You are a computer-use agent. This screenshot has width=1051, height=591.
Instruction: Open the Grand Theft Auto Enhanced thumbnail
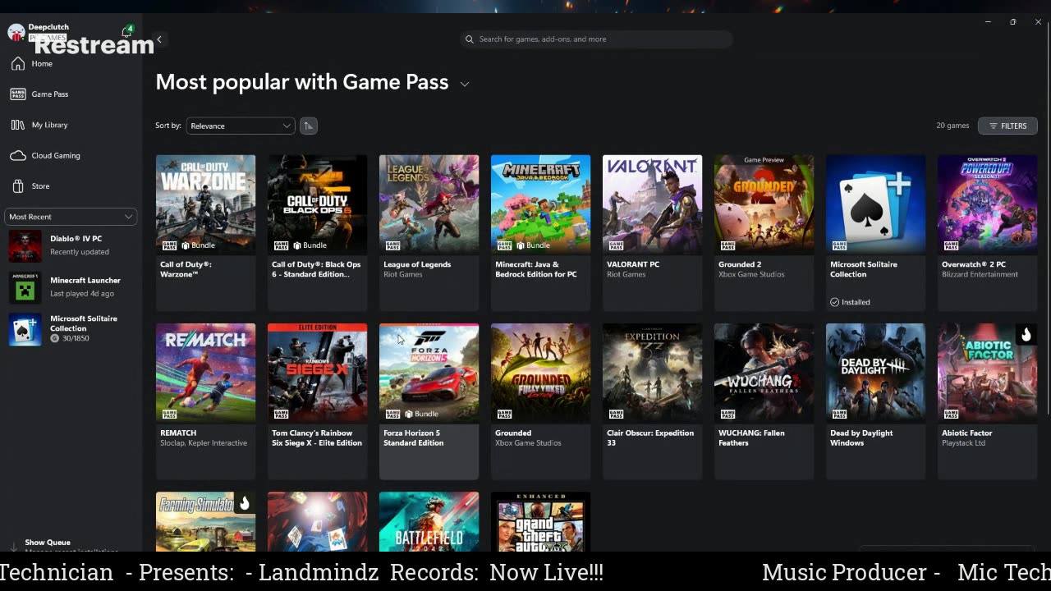pos(540,521)
